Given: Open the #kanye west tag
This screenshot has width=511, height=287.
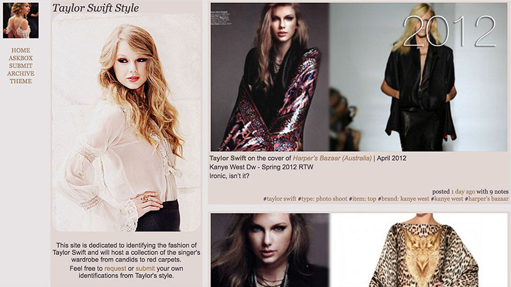Looking at the screenshot, I should click(x=447, y=199).
